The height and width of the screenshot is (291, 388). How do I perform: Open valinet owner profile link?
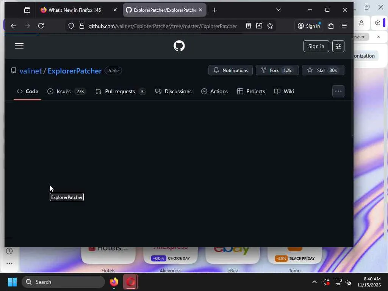point(30,71)
